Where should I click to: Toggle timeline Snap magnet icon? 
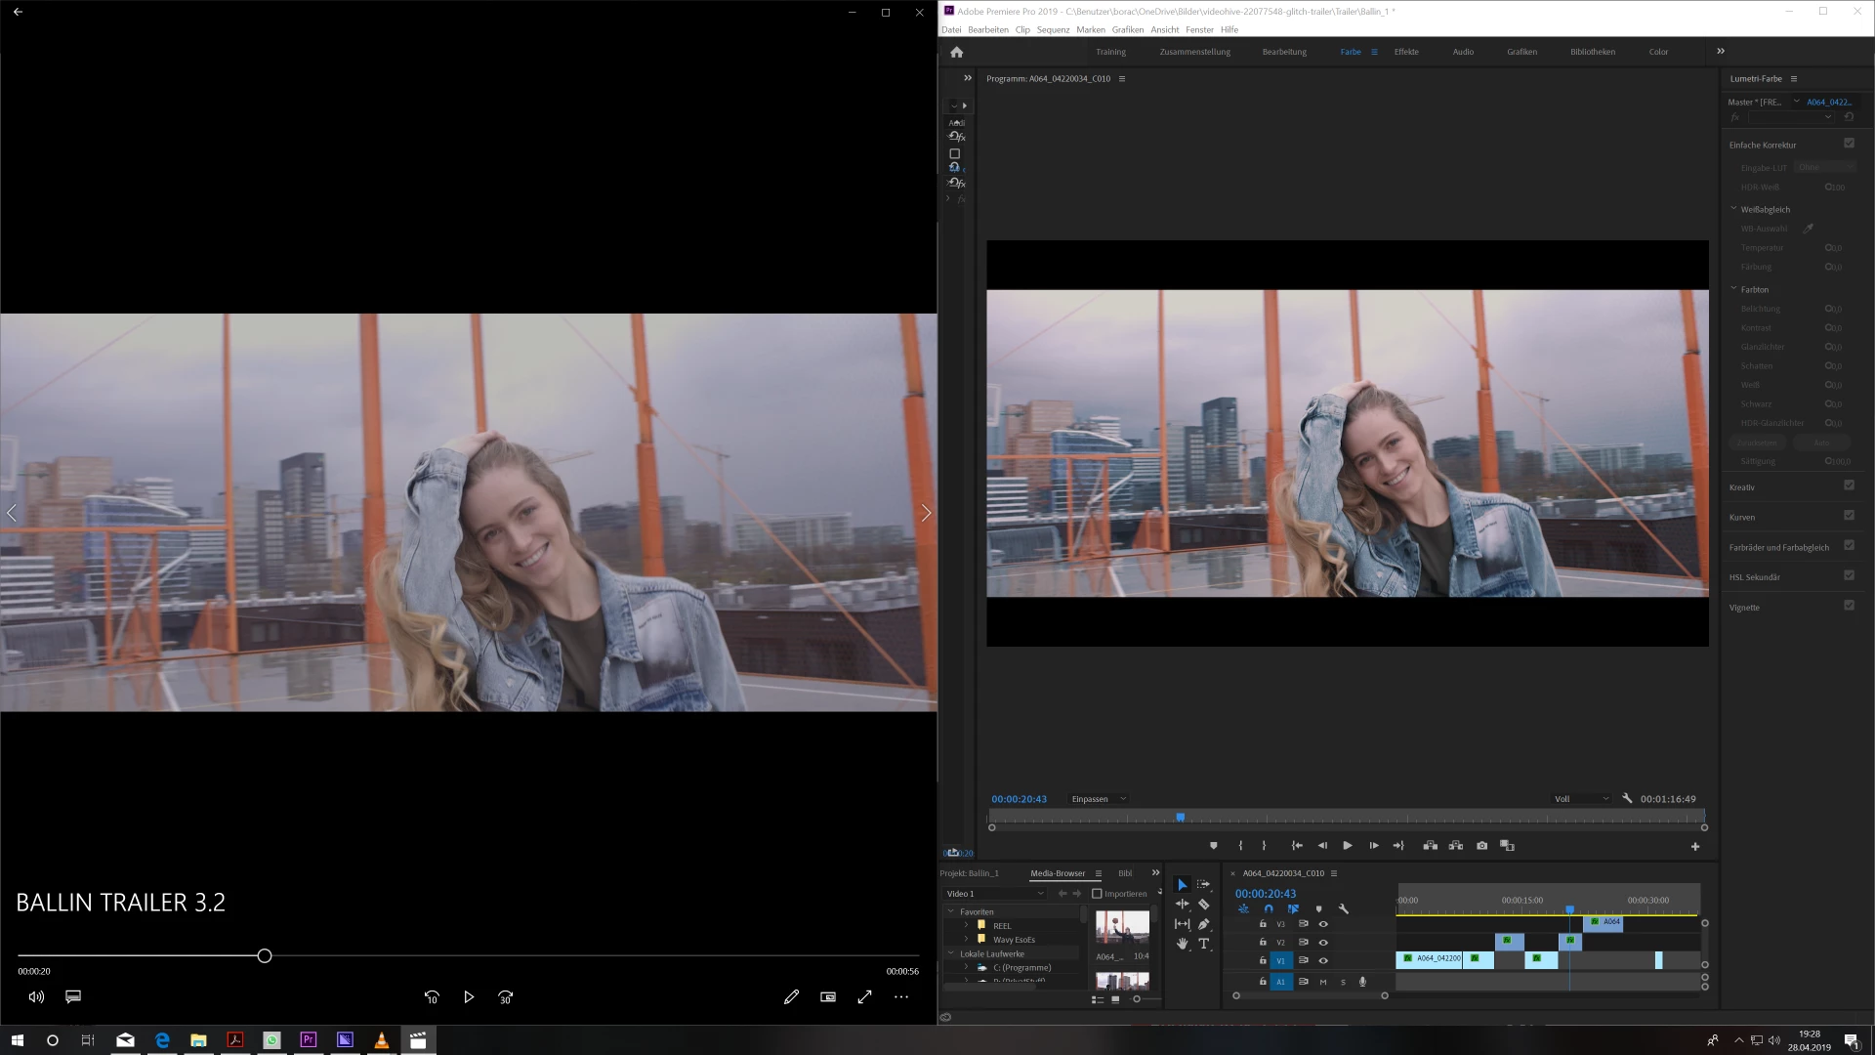click(x=1269, y=908)
